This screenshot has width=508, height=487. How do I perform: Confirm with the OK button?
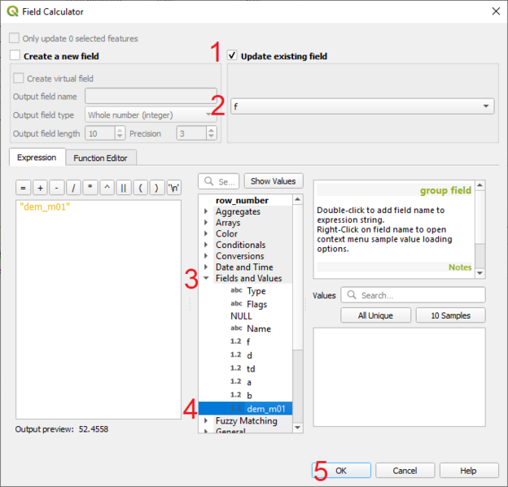coord(341,470)
